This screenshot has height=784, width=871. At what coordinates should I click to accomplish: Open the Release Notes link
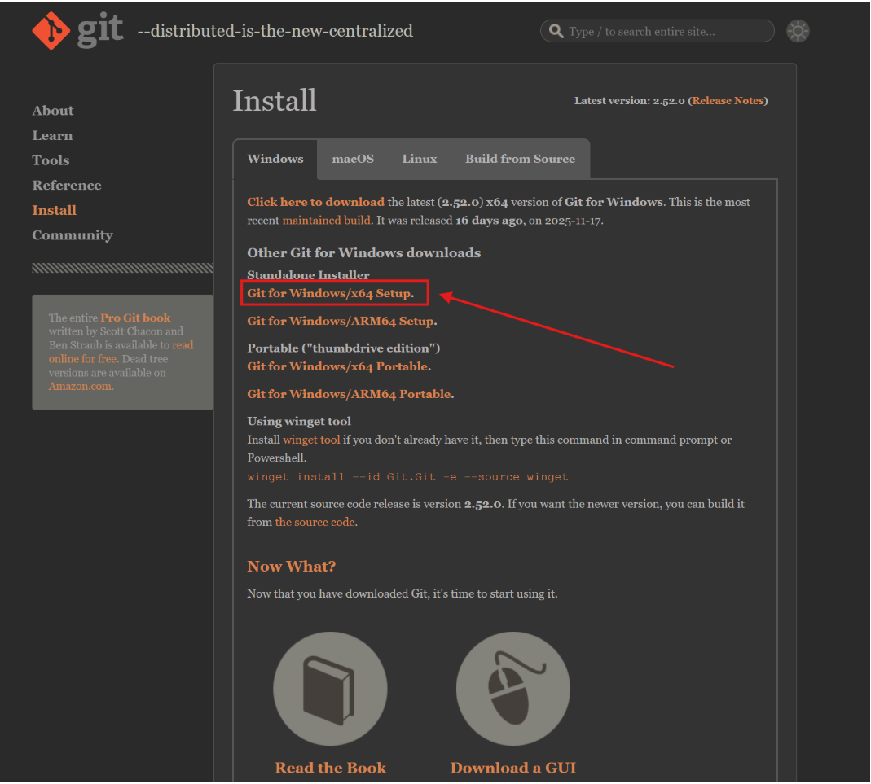click(x=728, y=100)
